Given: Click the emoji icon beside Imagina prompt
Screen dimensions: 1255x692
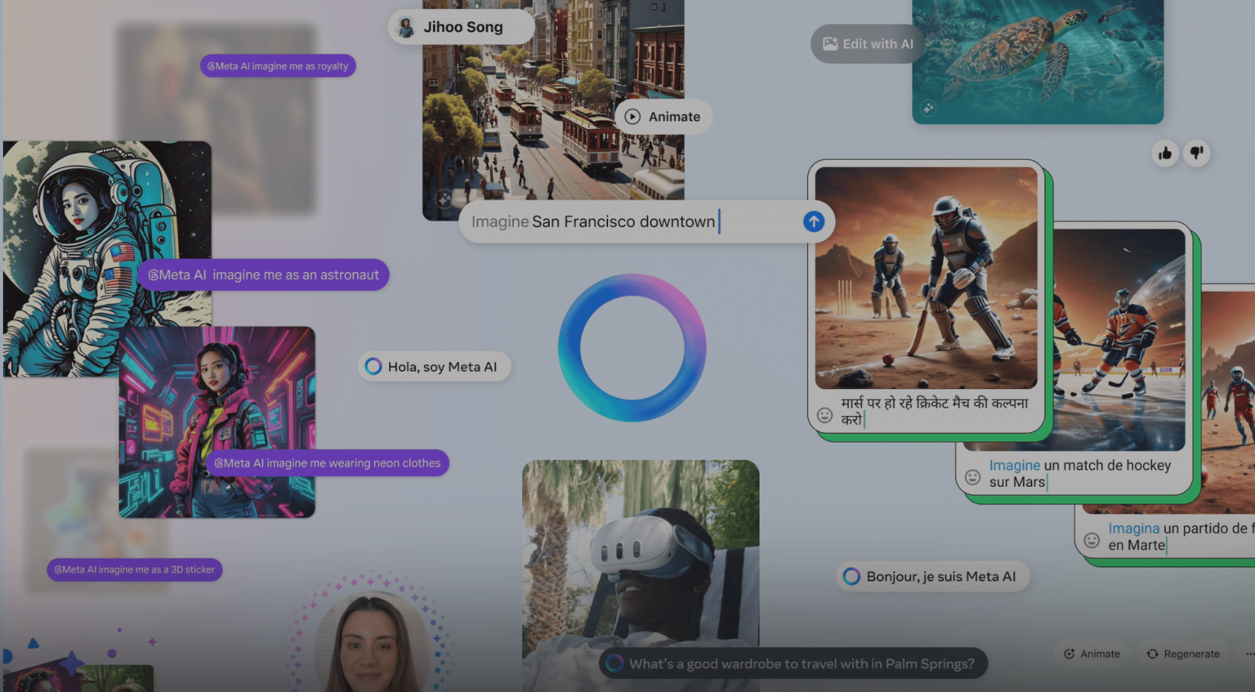Looking at the screenshot, I should (x=1092, y=540).
